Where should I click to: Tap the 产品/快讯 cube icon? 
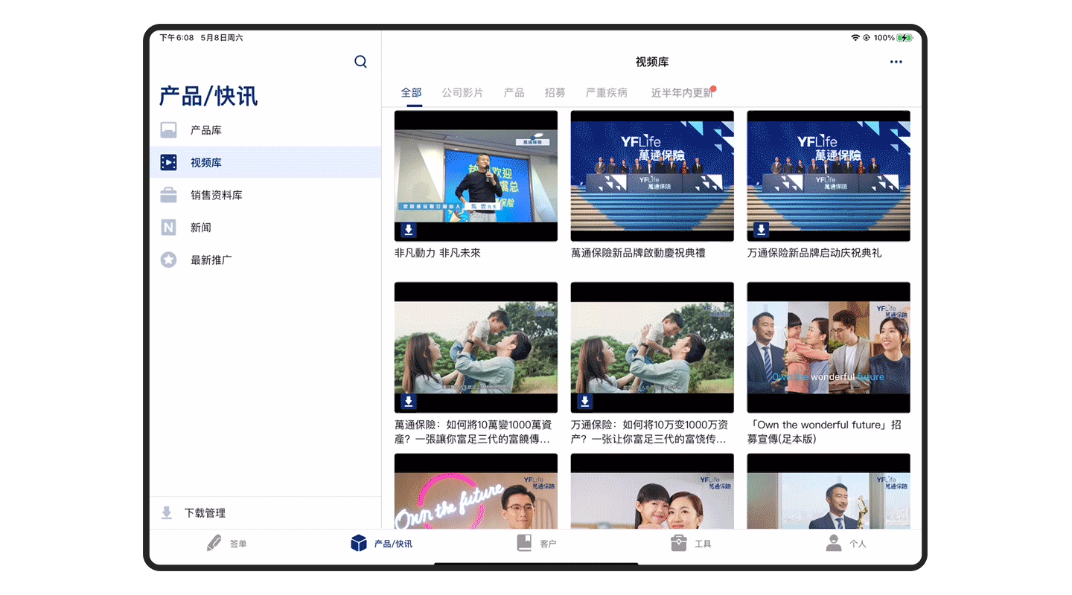click(359, 544)
